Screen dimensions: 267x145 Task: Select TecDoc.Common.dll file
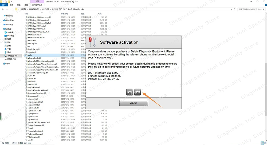pos(36,125)
